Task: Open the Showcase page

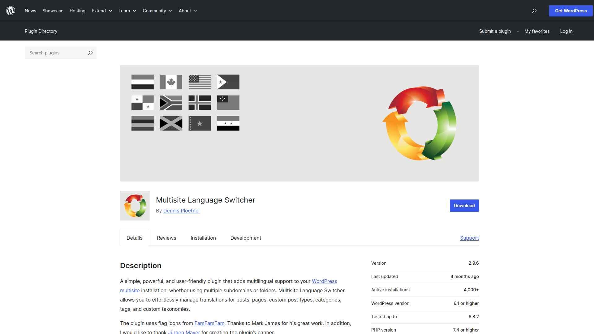Action: [x=53, y=11]
